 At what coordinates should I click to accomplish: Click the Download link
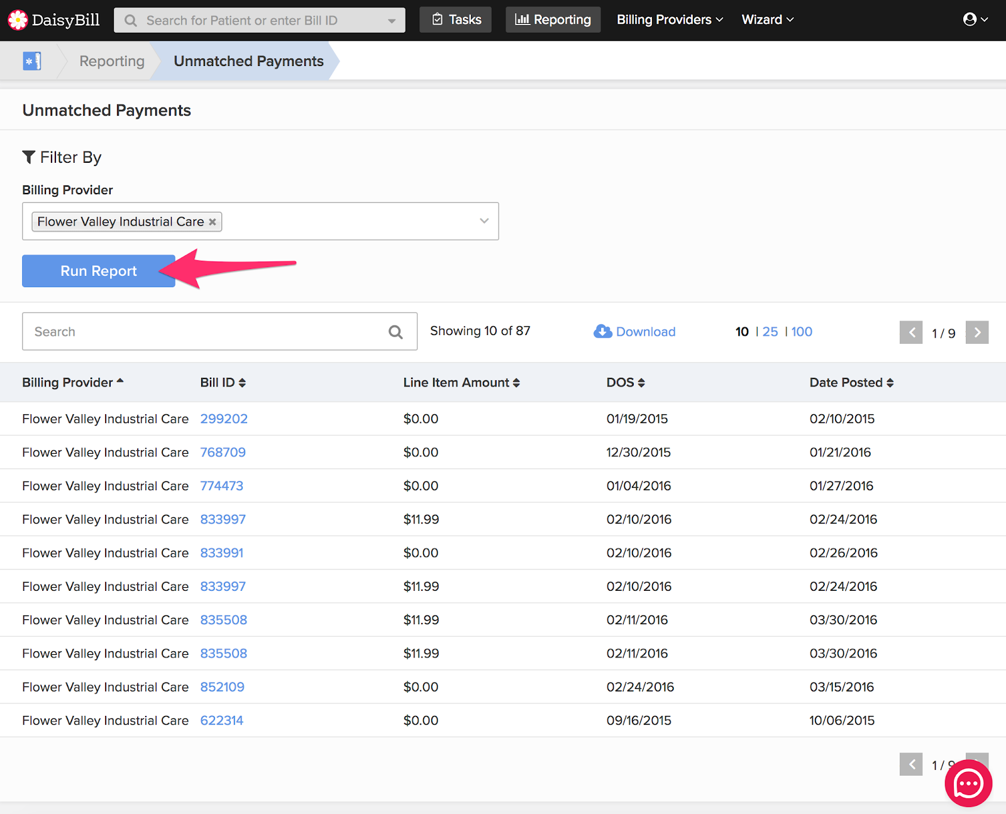(646, 332)
